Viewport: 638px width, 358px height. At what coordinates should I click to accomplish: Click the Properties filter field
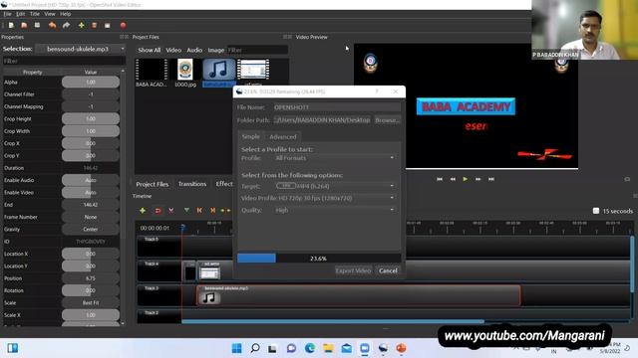(64, 61)
